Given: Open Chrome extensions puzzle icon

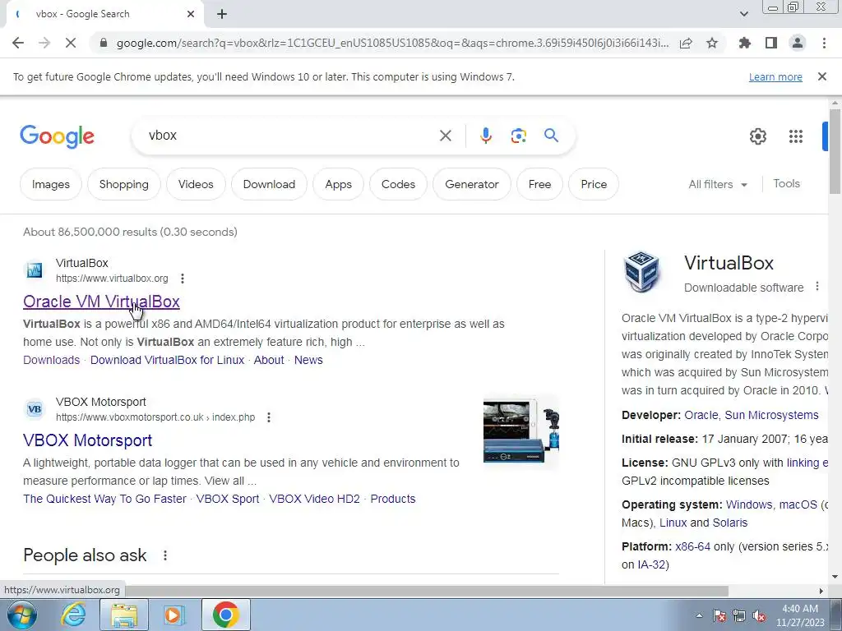Looking at the screenshot, I should click(745, 43).
